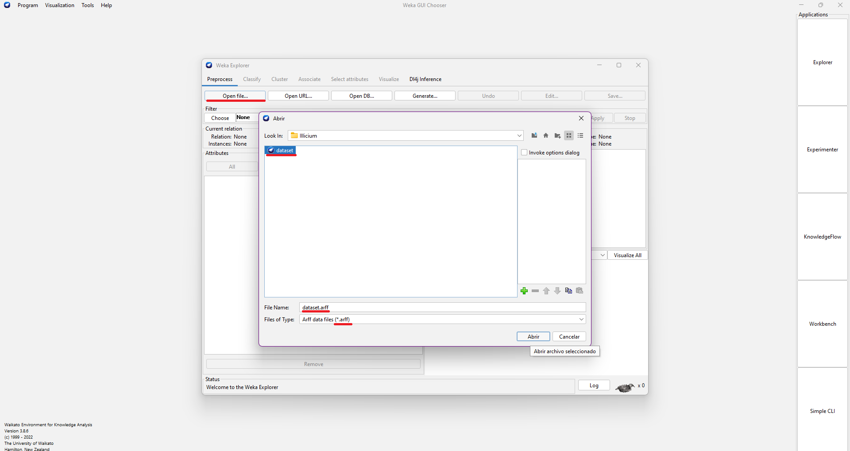Viewport: 850px width, 451px height.
Task: Switch to details list view
Action: coord(580,135)
